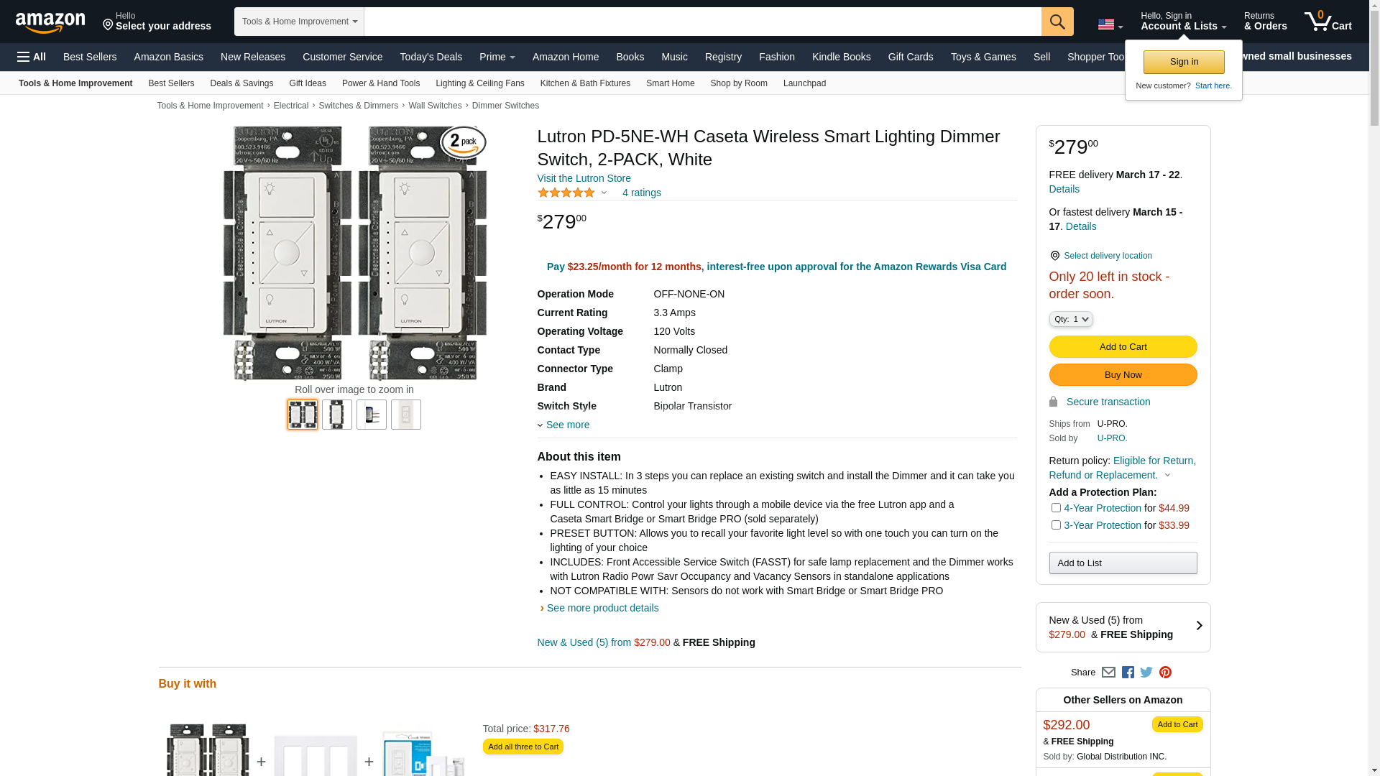1380x776 pixels.
Task: Click the Amazon logo
Action: (x=50, y=22)
